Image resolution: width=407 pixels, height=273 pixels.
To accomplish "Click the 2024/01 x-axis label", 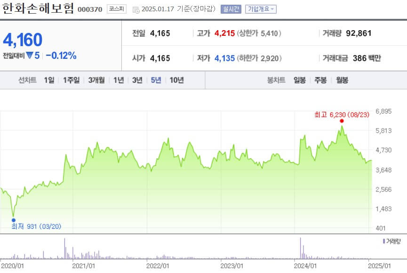I will (305, 266).
